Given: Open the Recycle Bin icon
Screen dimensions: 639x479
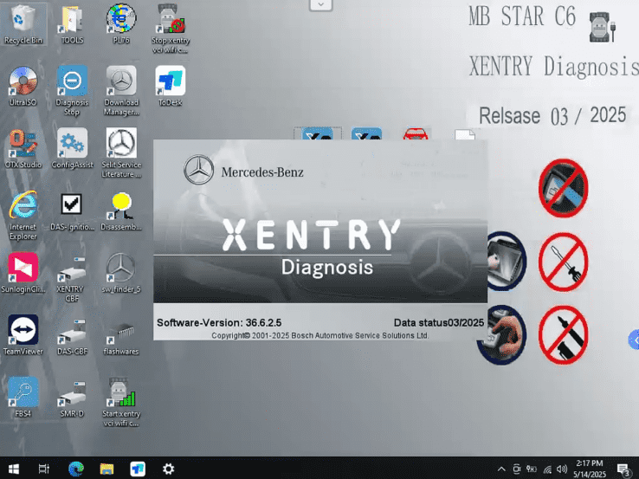Looking at the screenshot, I should [x=23, y=23].
